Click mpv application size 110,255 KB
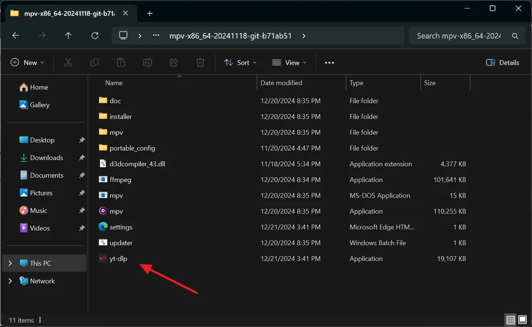The height and width of the screenshot is (327, 532). [450, 211]
